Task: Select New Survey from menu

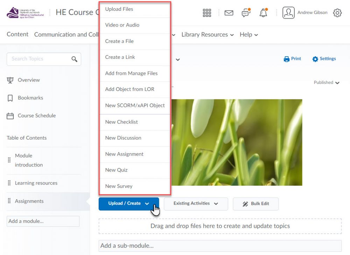Action: (x=135, y=186)
